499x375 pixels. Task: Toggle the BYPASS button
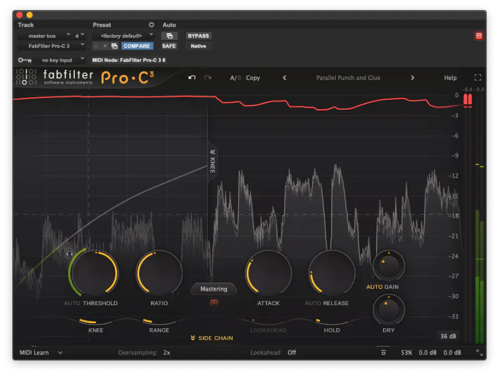click(x=198, y=36)
